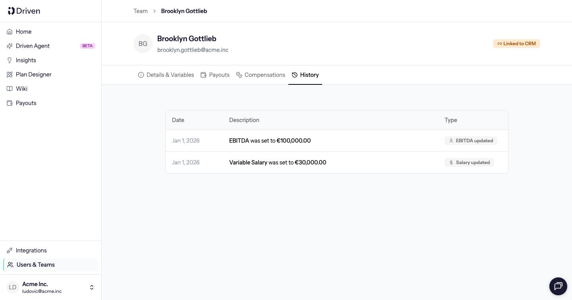Open Plan Designer in the sidebar
This screenshot has height=300, width=572.
tap(50, 75)
